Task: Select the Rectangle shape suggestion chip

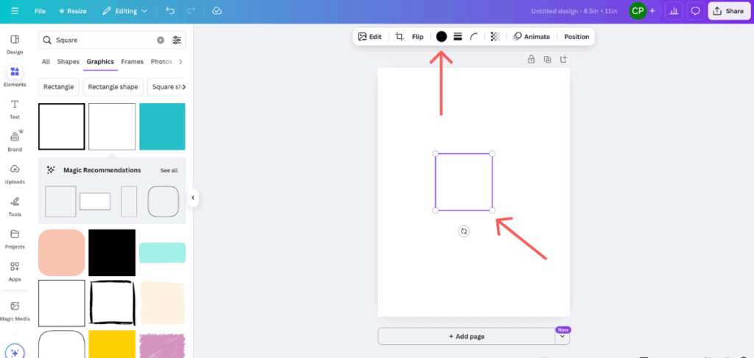Action: coord(113,87)
